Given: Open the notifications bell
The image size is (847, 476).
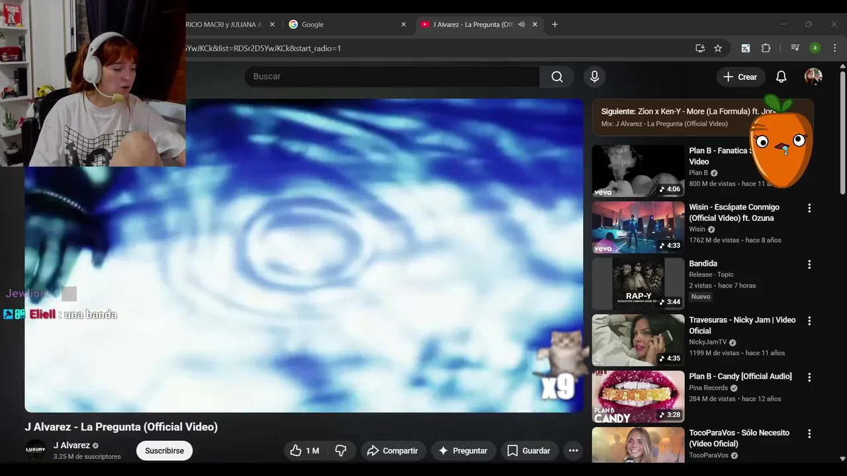Looking at the screenshot, I should (781, 77).
